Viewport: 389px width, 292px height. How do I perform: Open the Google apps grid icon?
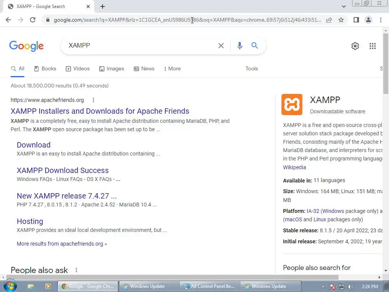click(x=373, y=46)
